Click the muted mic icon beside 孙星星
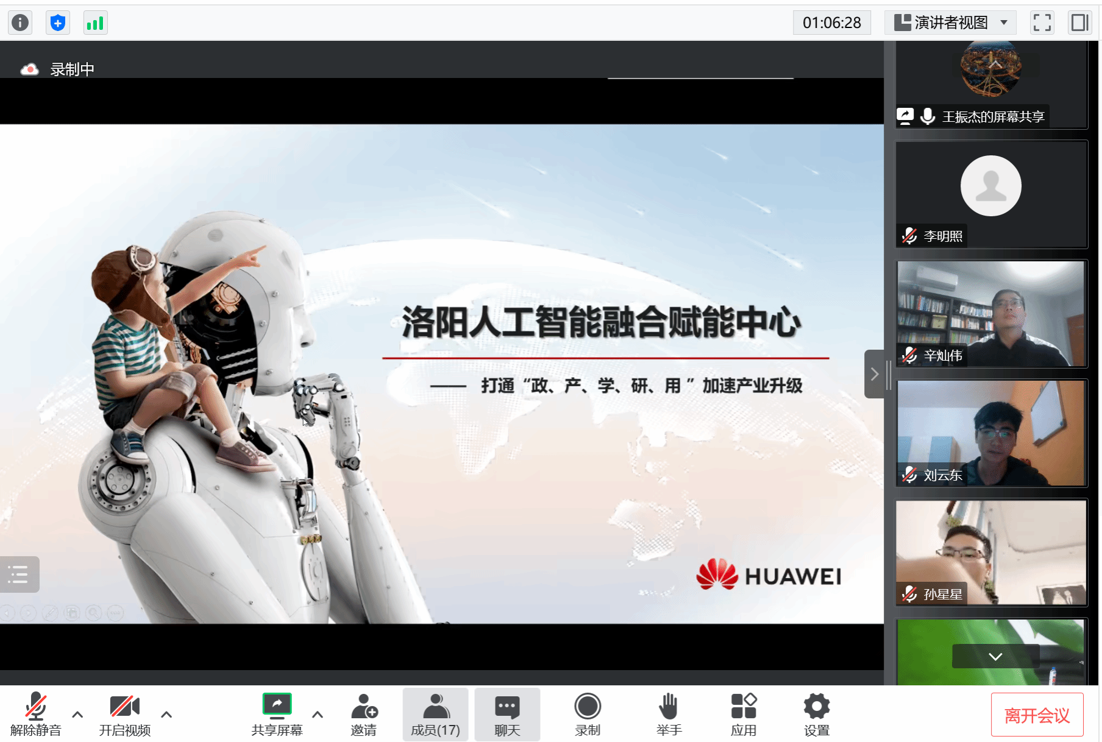The image size is (1102, 742). coord(909,594)
